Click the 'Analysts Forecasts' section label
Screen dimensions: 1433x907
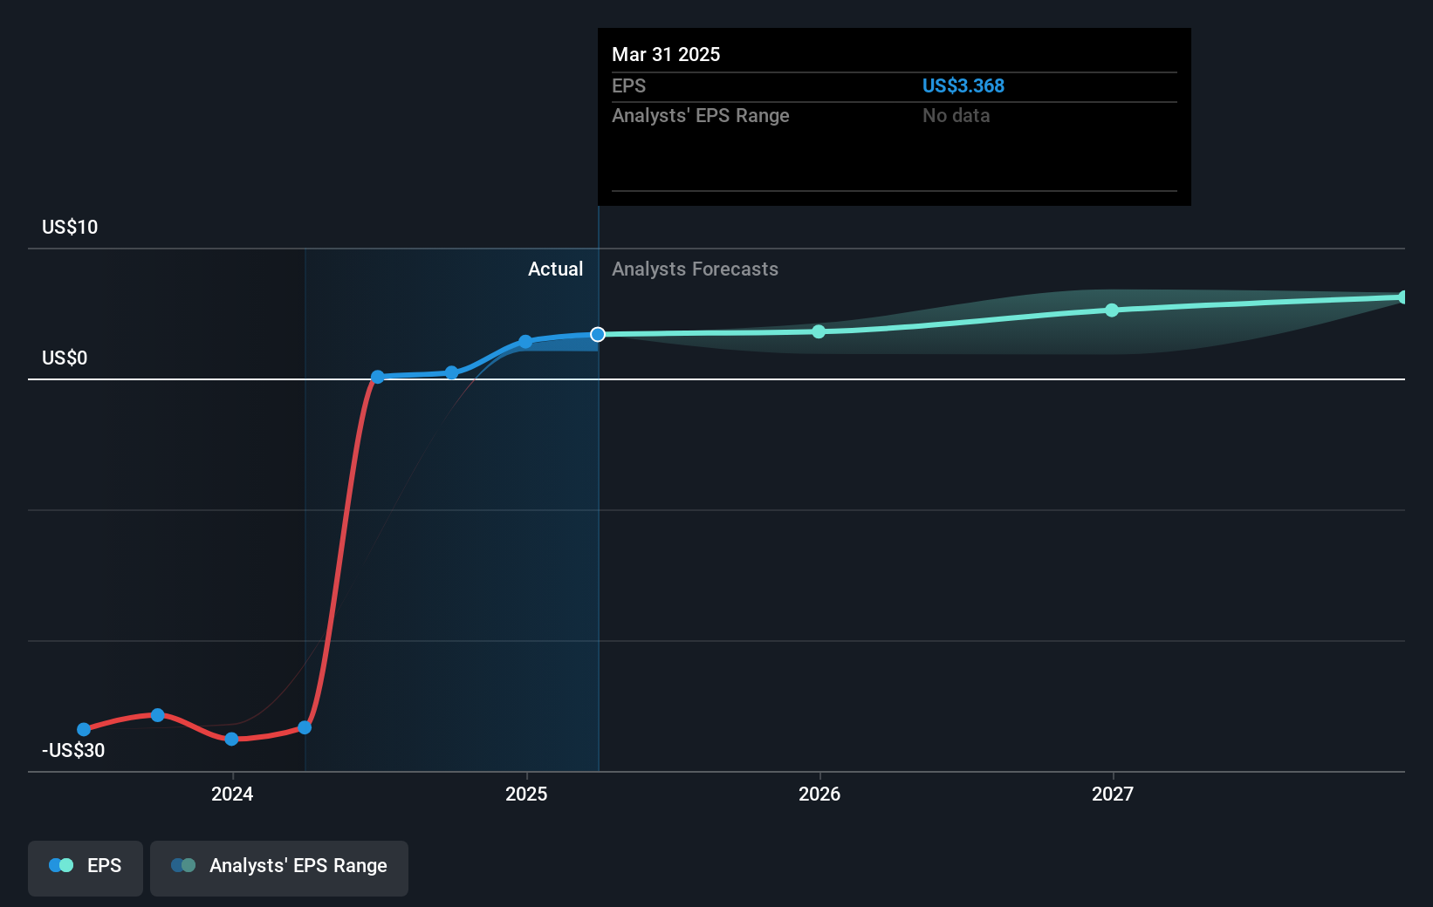pos(696,269)
